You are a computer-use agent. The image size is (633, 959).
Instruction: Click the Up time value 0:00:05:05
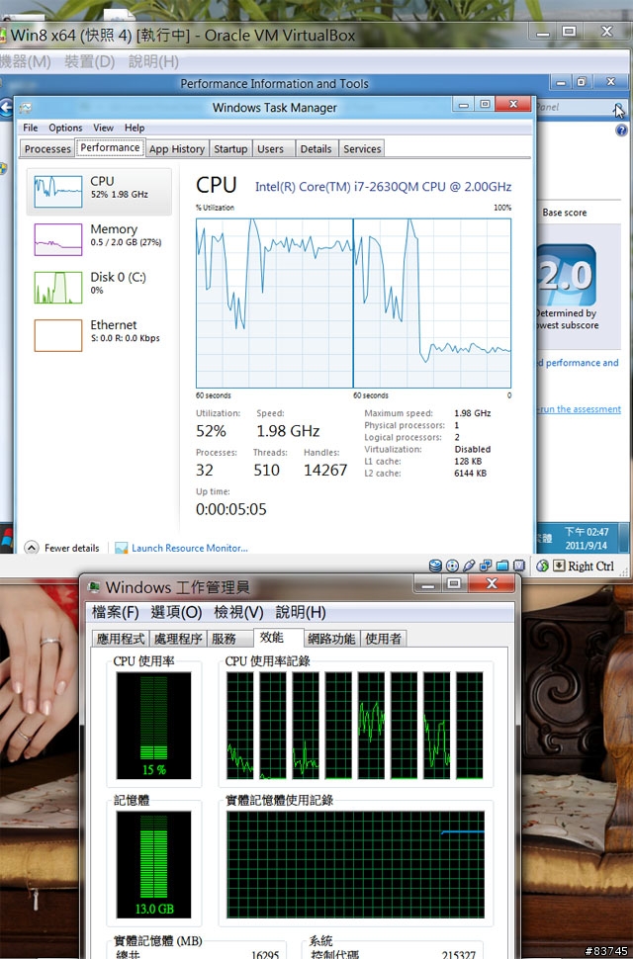(x=231, y=509)
